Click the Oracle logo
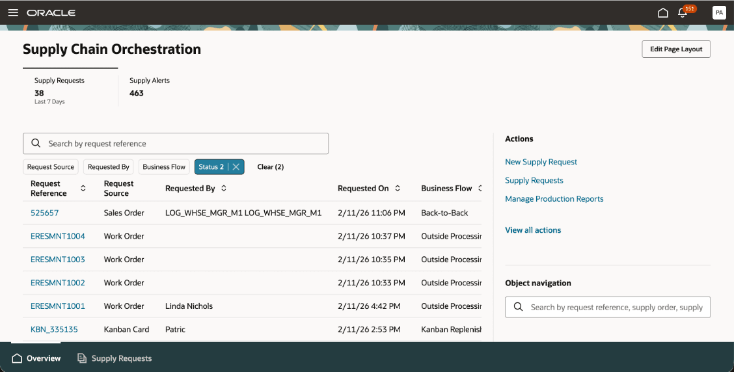 [51, 12]
